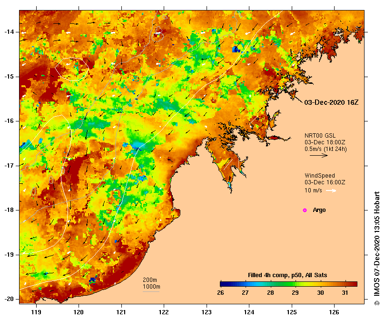Click the longitude label '122'
Image resolution: width=385 pixels, height=320 pixels.
coord(164,312)
